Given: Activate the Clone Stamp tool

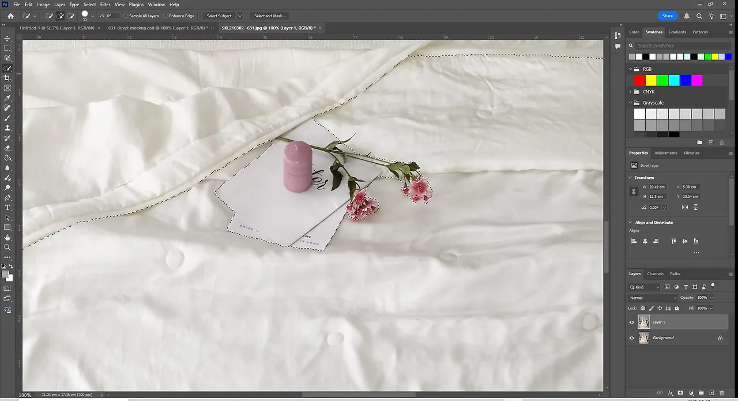Looking at the screenshot, I should point(7,126).
